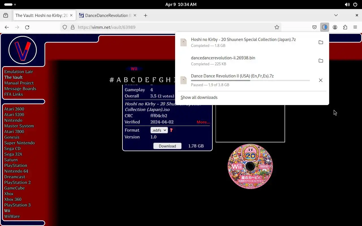Select WiiWare in the systems list
The height and width of the screenshot is (226, 362).
pyautogui.click(x=12, y=216)
